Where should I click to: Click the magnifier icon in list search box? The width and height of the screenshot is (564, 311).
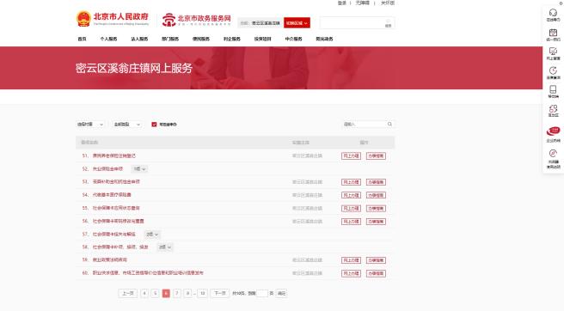tap(389, 124)
